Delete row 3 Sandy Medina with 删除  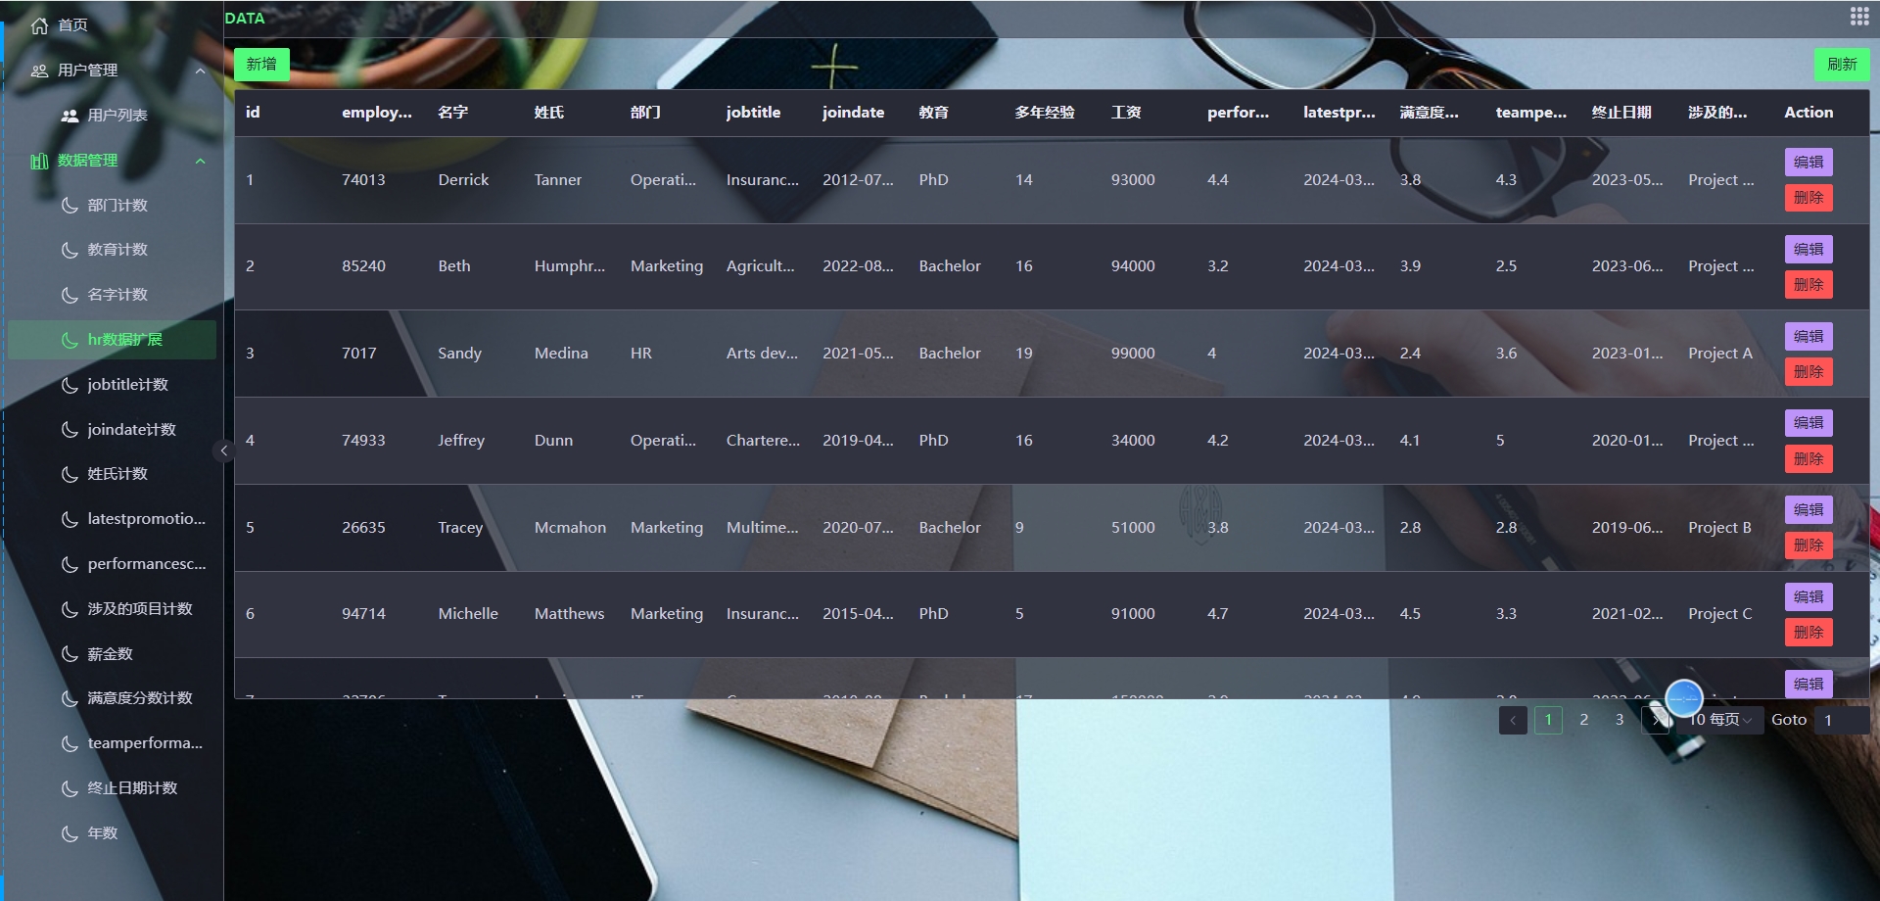pos(1809,372)
